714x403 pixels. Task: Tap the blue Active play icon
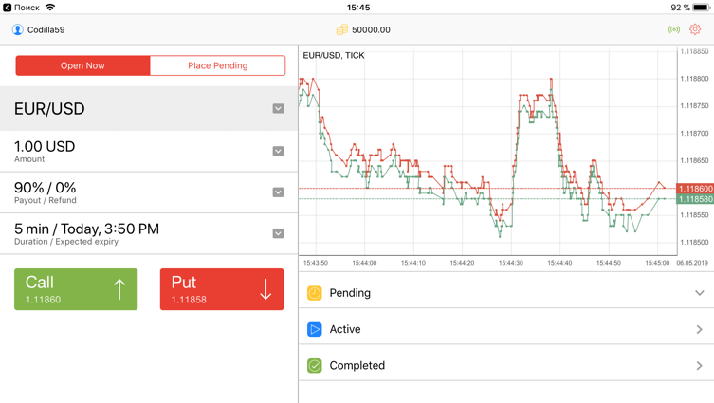[314, 329]
